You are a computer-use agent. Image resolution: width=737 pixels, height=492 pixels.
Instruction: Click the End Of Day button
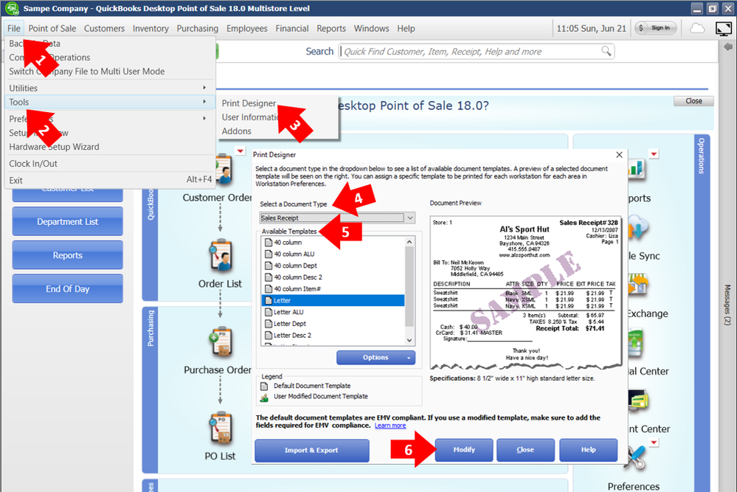click(x=68, y=288)
